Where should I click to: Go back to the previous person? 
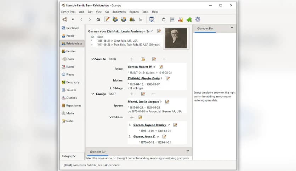point(81,19)
